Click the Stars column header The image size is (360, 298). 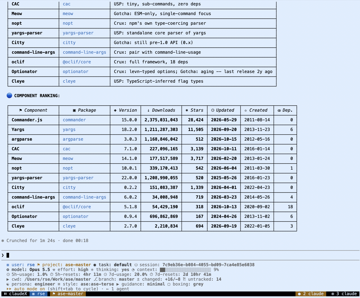[194, 110]
